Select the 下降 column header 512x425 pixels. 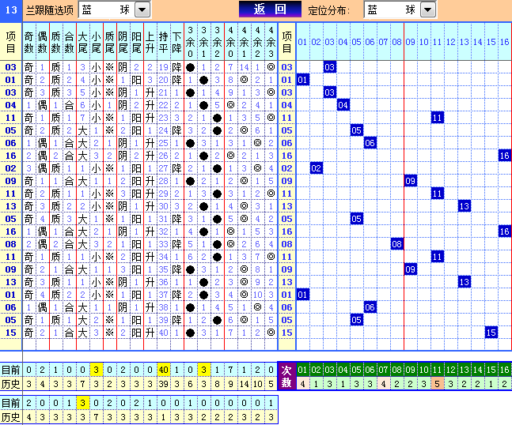point(176,42)
